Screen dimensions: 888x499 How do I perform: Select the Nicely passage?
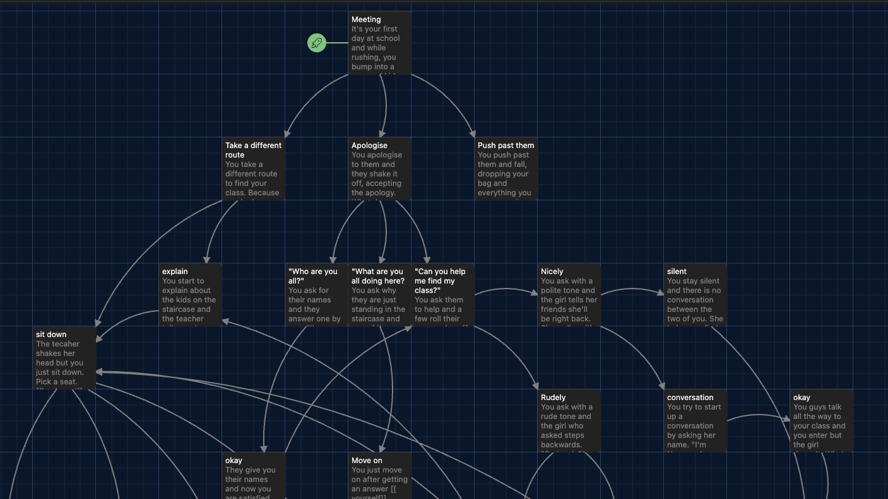click(x=569, y=295)
